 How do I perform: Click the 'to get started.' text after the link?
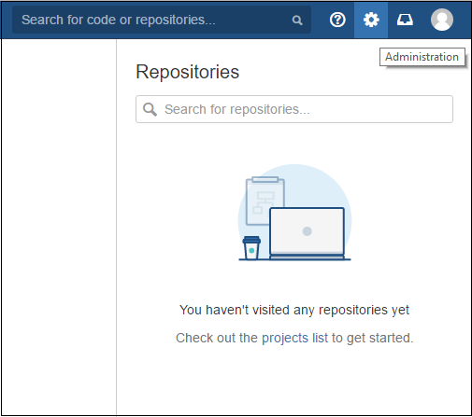click(373, 338)
